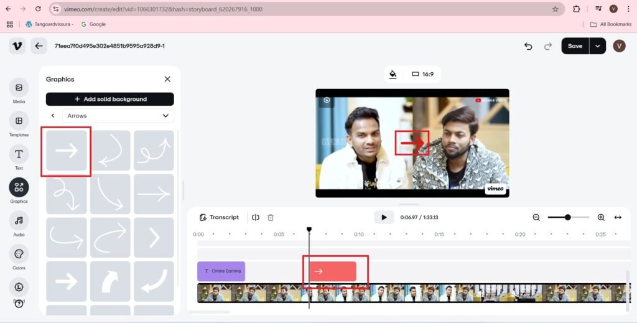Open the background fill color tool
The image size is (637, 323).
click(393, 74)
